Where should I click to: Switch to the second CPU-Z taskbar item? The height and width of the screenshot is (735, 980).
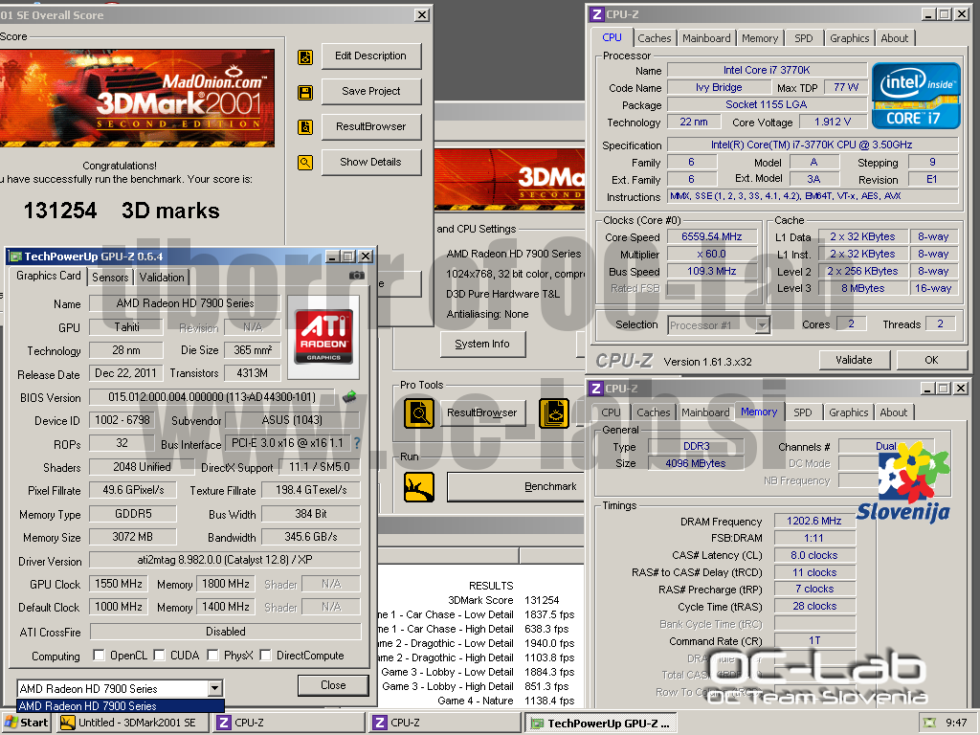[445, 723]
